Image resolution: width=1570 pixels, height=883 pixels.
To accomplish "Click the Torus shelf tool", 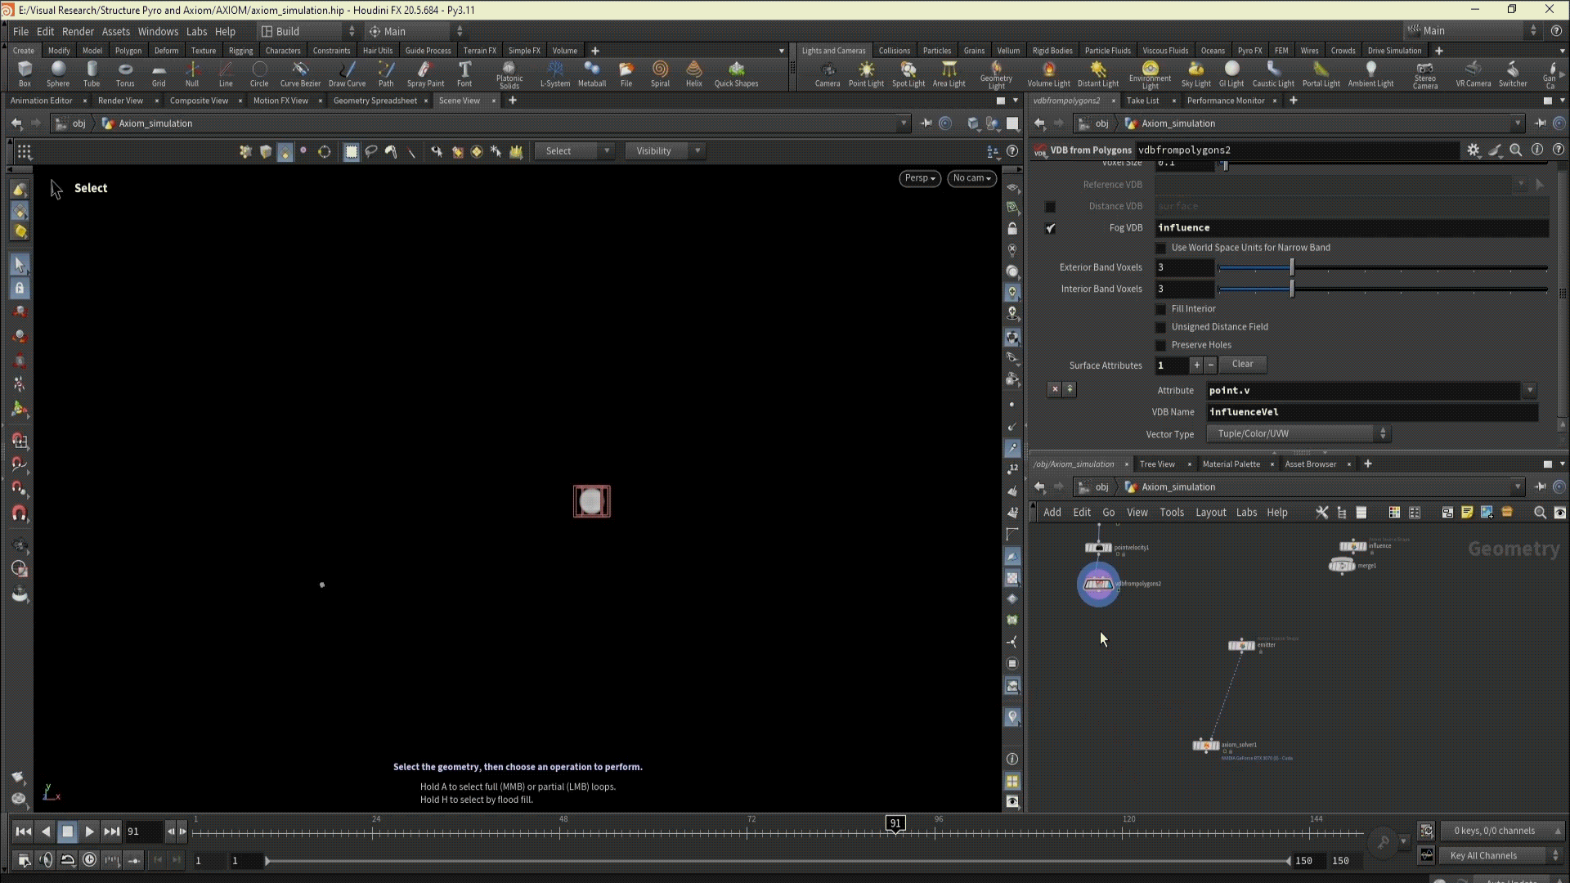I will (x=124, y=73).
